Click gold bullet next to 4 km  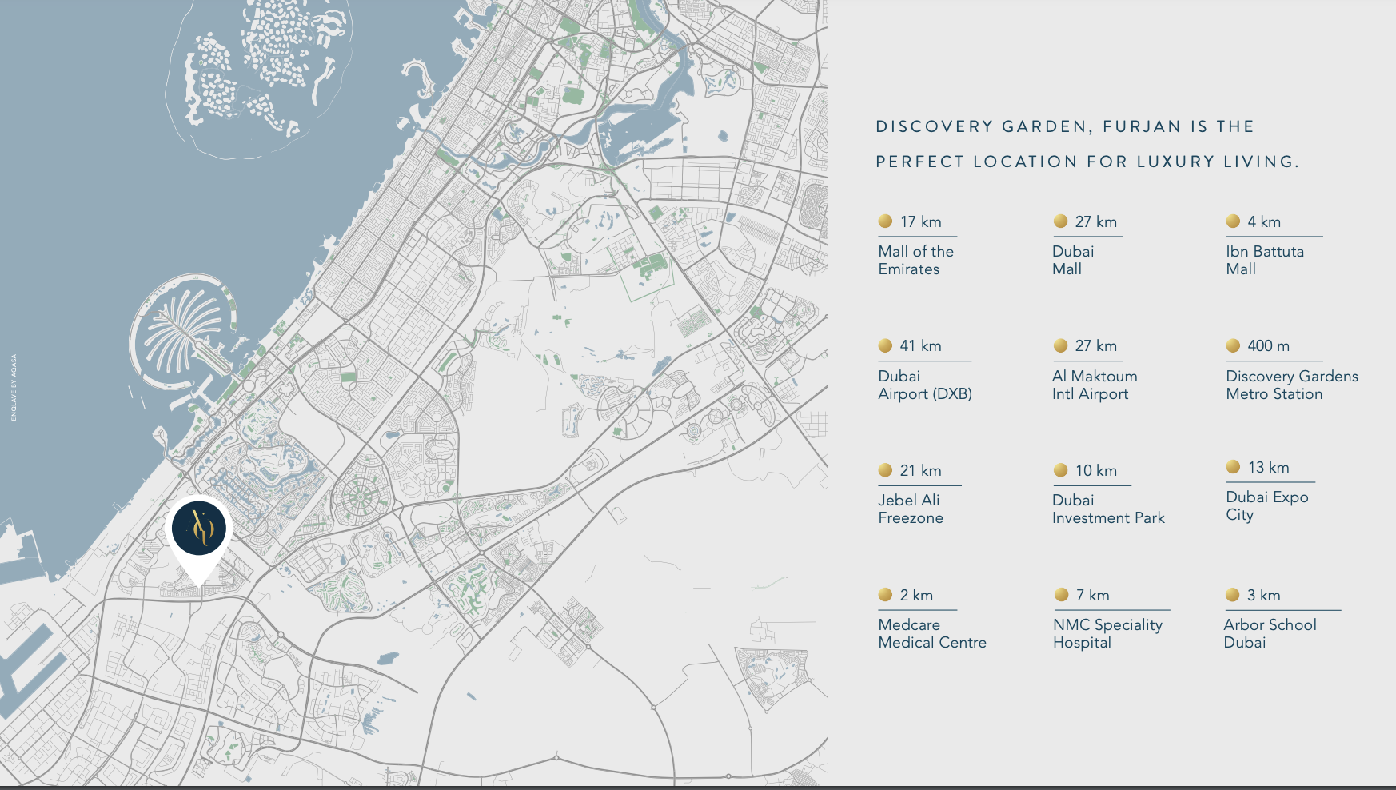point(1233,221)
